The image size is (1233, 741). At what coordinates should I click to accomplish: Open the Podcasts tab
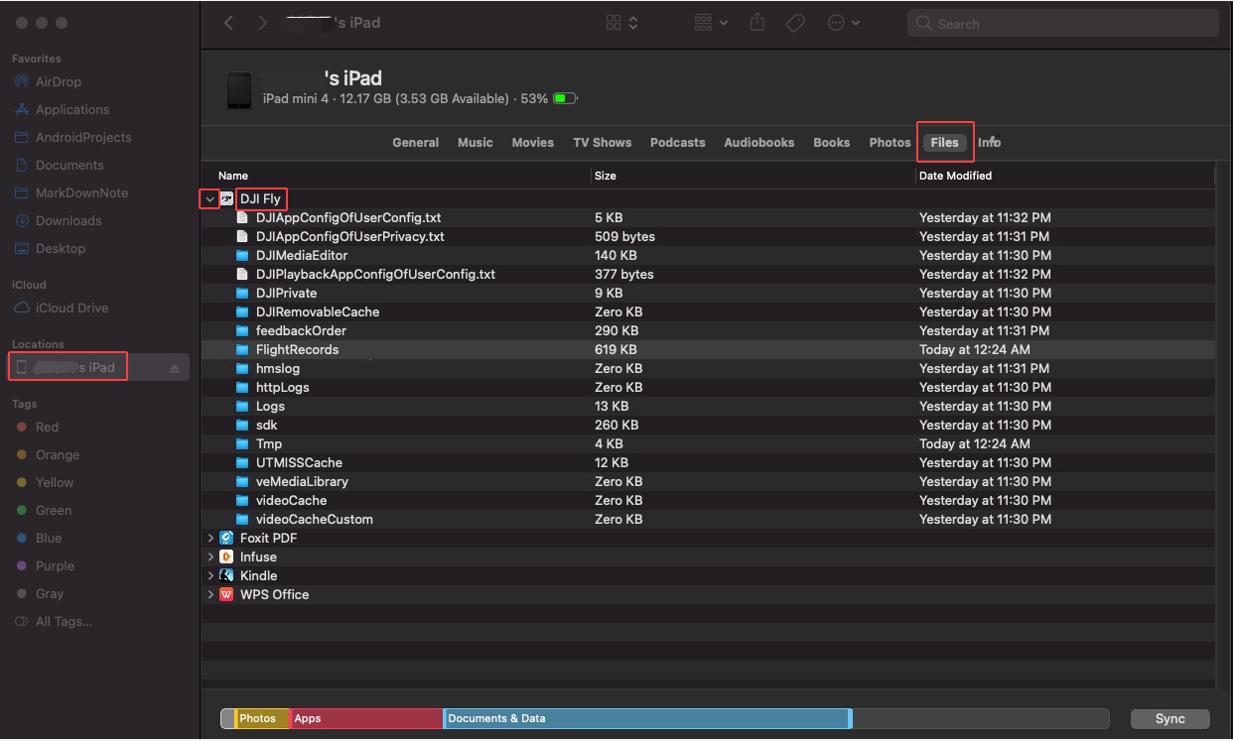pyautogui.click(x=677, y=142)
